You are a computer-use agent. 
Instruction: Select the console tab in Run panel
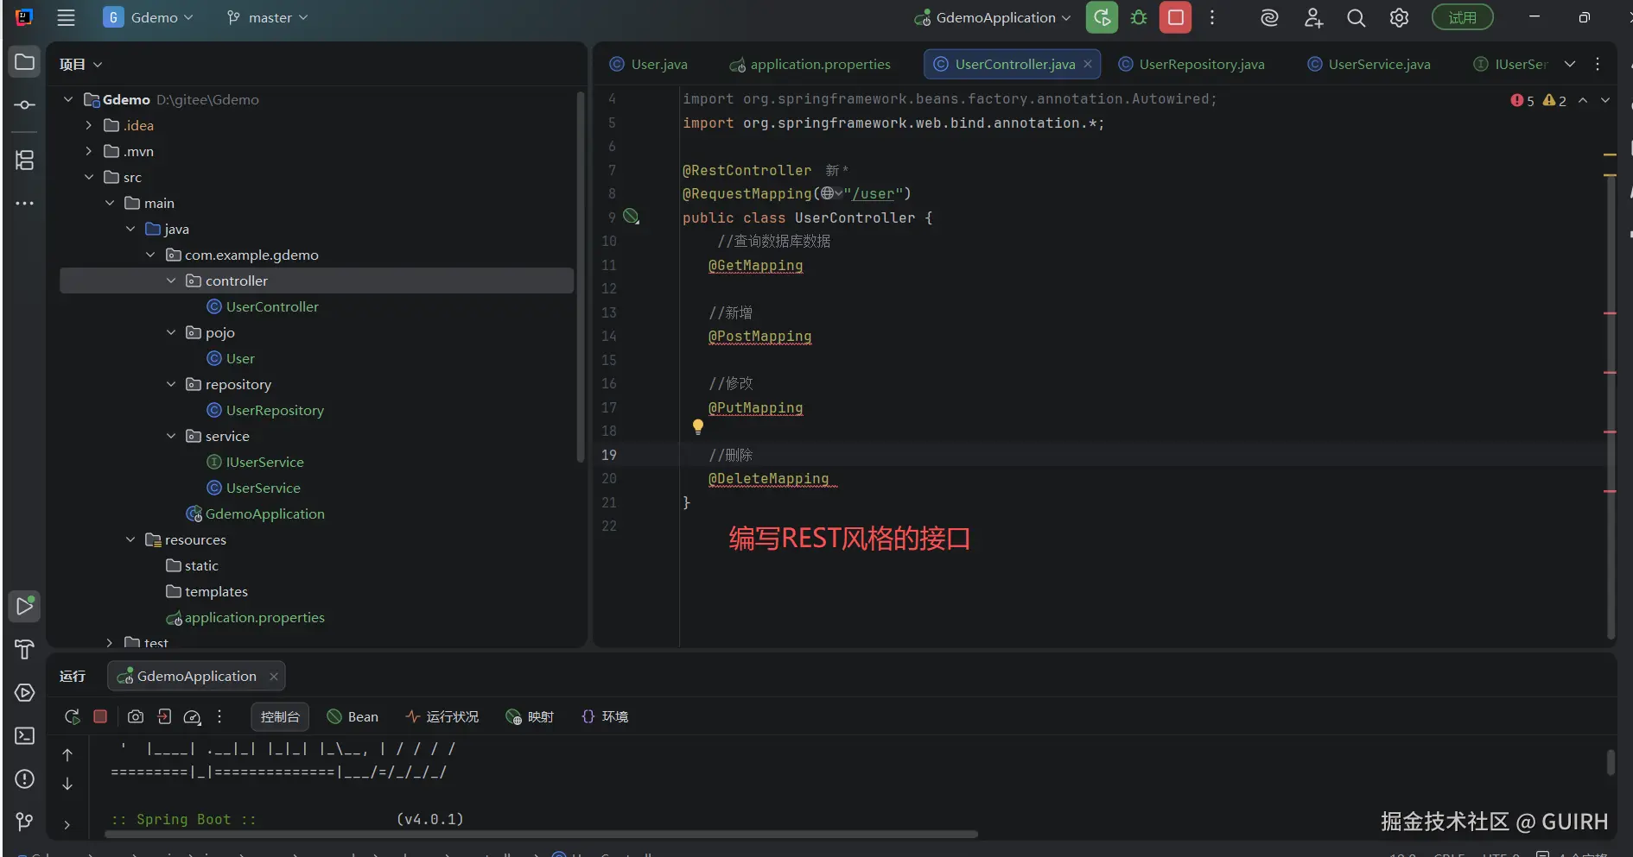[x=280, y=716]
